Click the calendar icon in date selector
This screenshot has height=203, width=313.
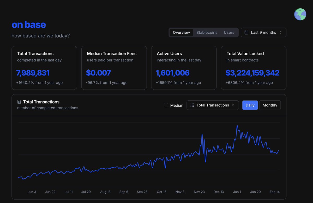(x=246, y=33)
